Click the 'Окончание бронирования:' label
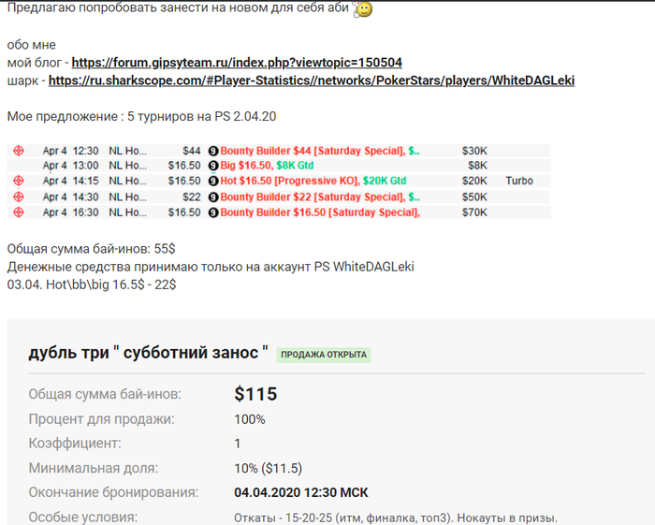 click(x=113, y=492)
